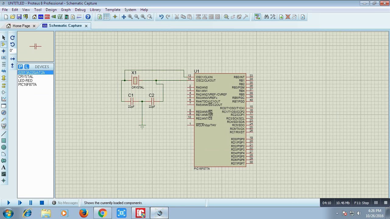The height and width of the screenshot is (219, 390).
Task: Step the simulation frame by frame
Action: [20, 203]
